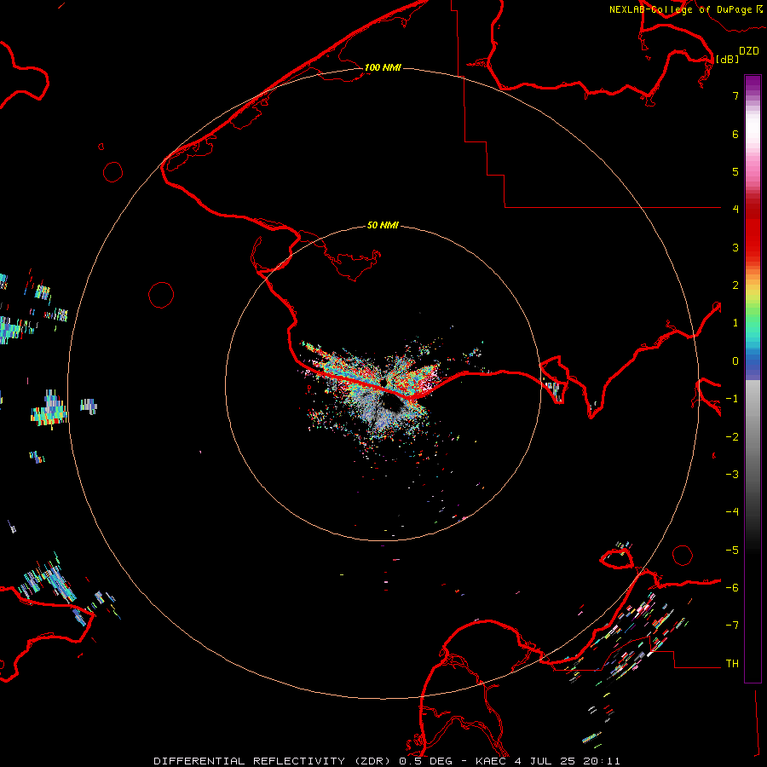Click the DZD product label above the scale

click(749, 51)
